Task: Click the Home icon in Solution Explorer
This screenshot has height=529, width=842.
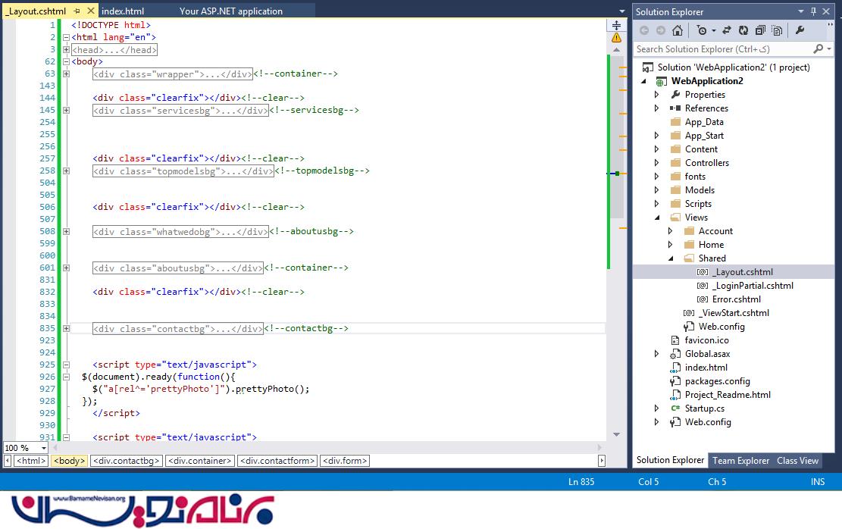Action: [x=678, y=30]
